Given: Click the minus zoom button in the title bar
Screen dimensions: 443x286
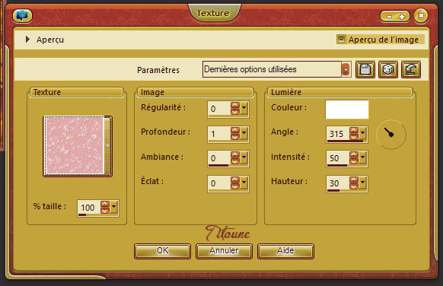Looking at the screenshot, I should pyautogui.click(x=389, y=17).
